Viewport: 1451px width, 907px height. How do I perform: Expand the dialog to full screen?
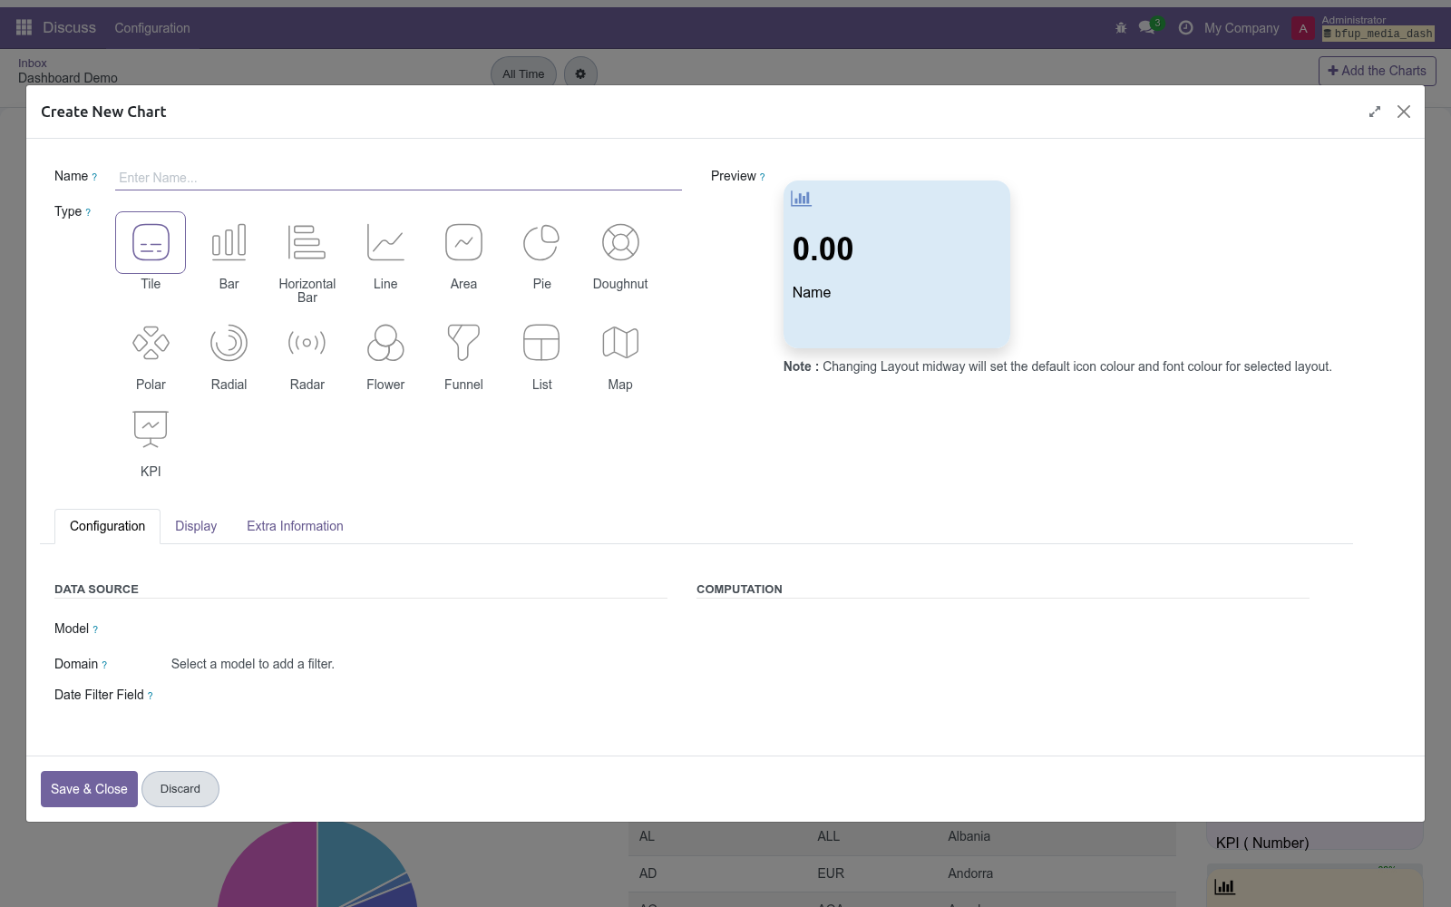click(x=1375, y=112)
